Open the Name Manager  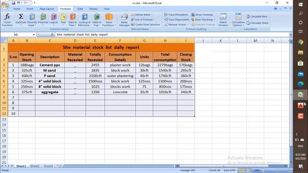(124, 20)
